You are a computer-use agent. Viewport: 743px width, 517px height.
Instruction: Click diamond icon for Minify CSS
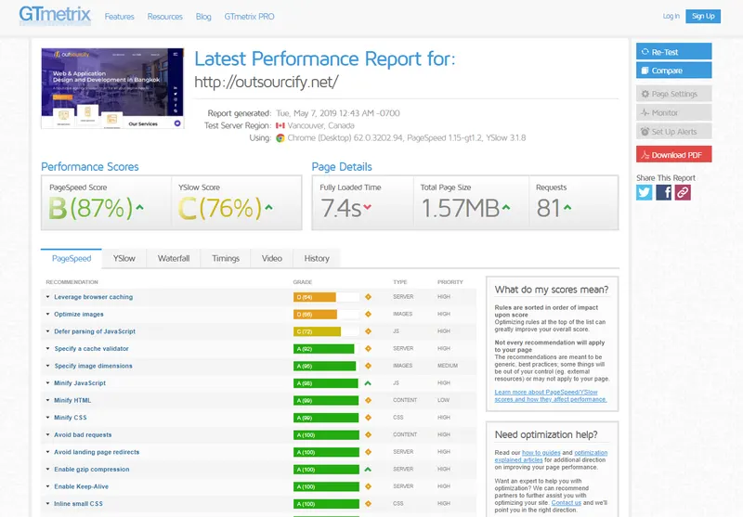[x=368, y=418]
